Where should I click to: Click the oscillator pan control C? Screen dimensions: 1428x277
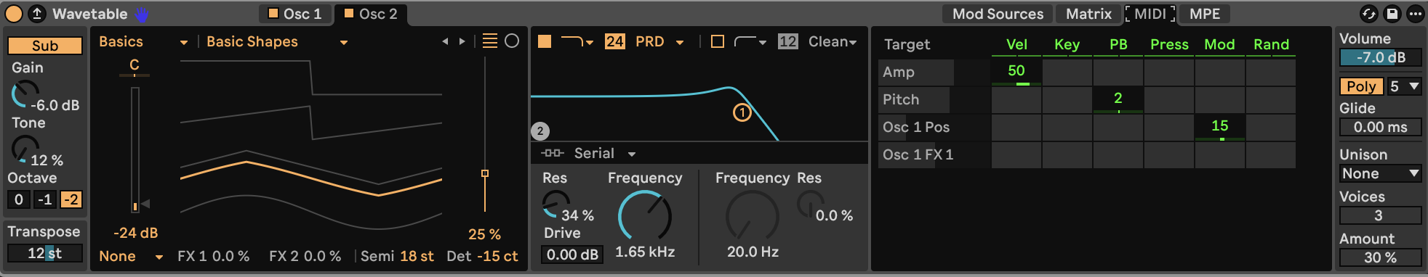click(x=135, y=66)
